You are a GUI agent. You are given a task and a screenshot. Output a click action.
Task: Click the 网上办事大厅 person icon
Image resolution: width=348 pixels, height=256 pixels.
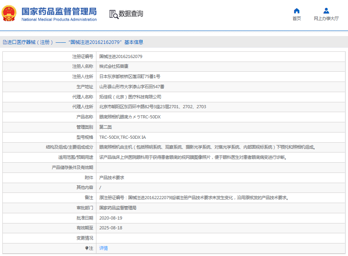(326, 11)
